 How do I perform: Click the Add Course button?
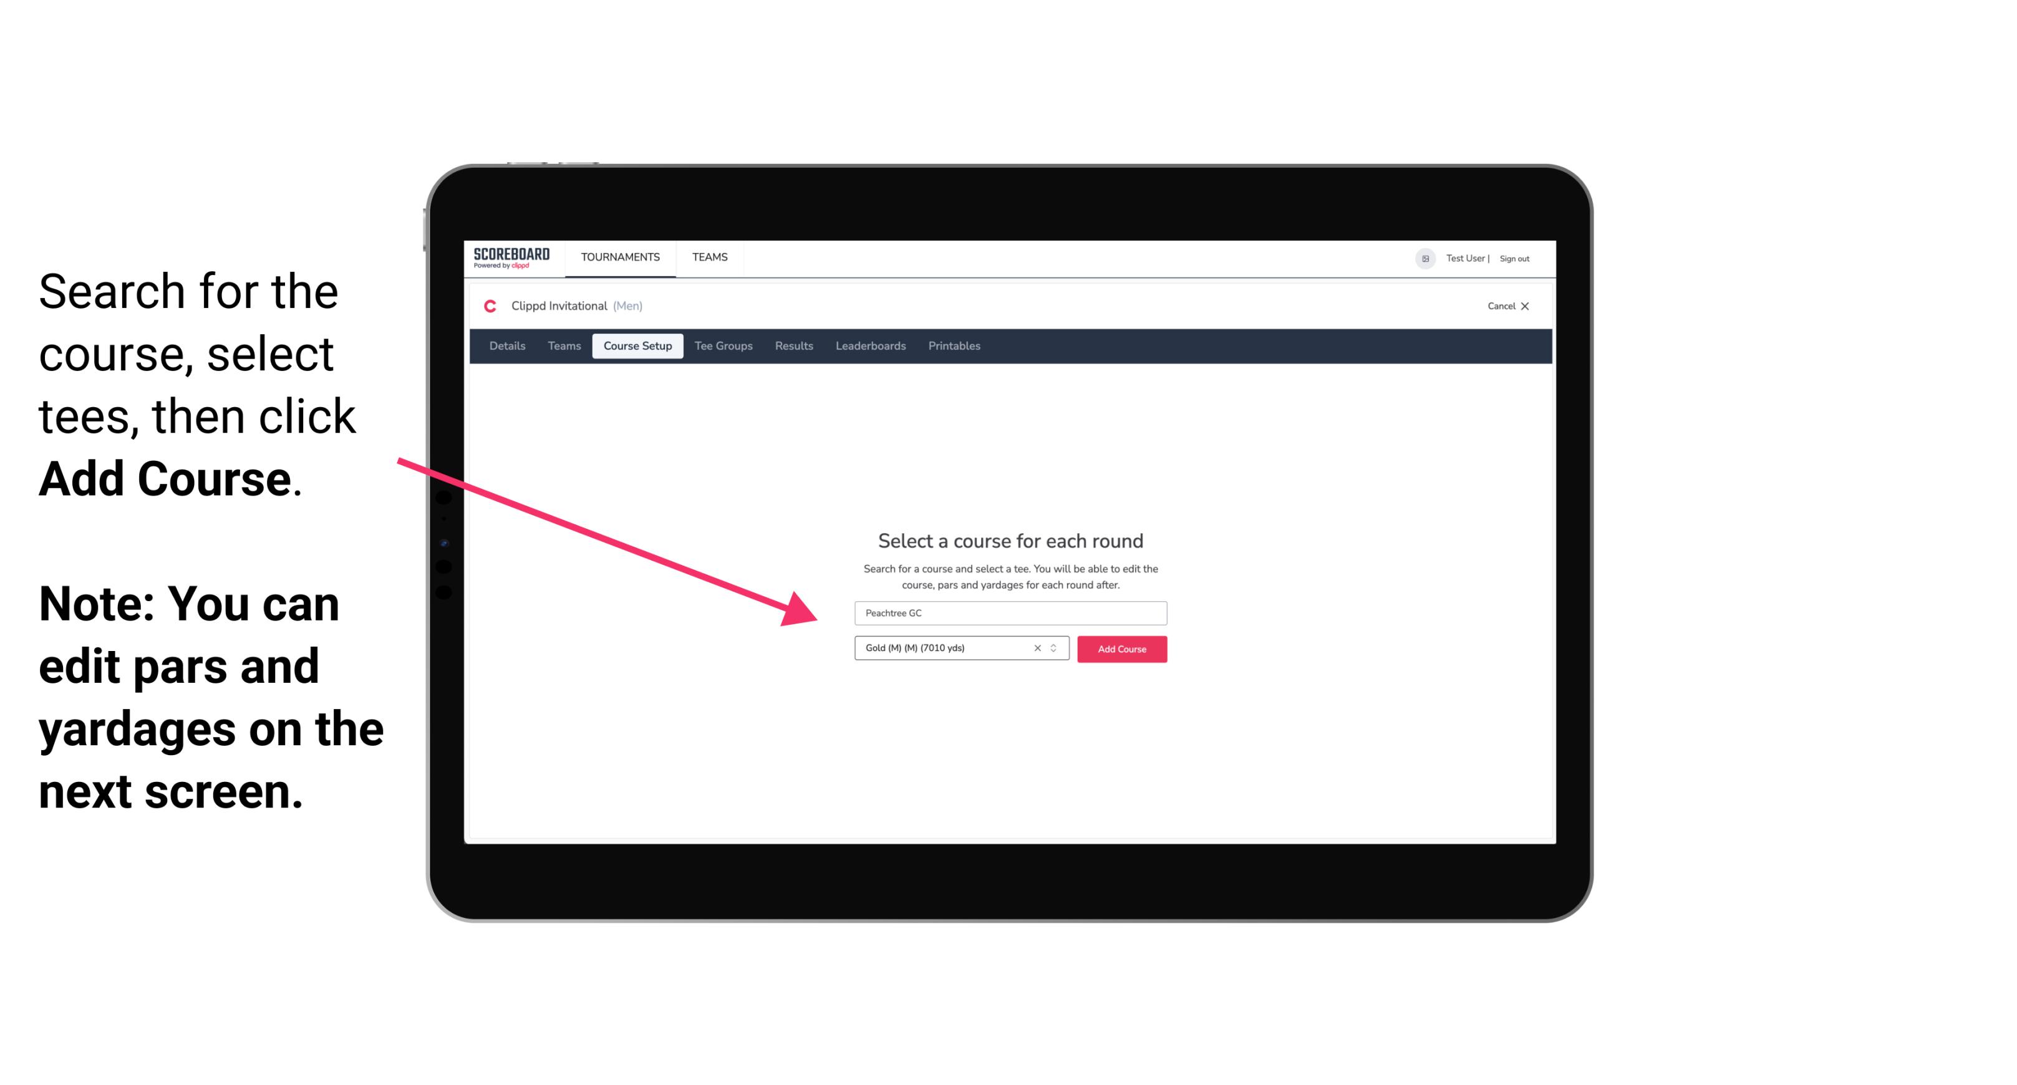1121,648
